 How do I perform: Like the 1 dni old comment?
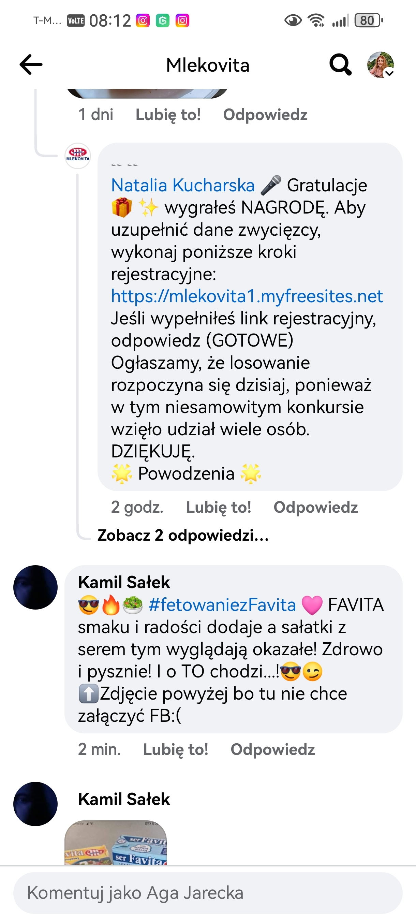(x=168, y=115)
